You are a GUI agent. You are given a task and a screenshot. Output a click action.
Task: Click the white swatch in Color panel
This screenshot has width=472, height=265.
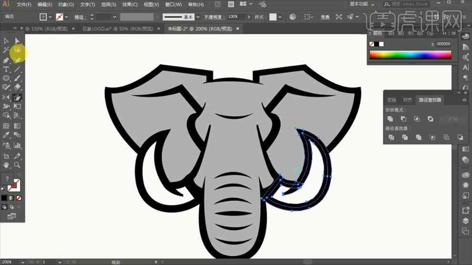[381, 44]
